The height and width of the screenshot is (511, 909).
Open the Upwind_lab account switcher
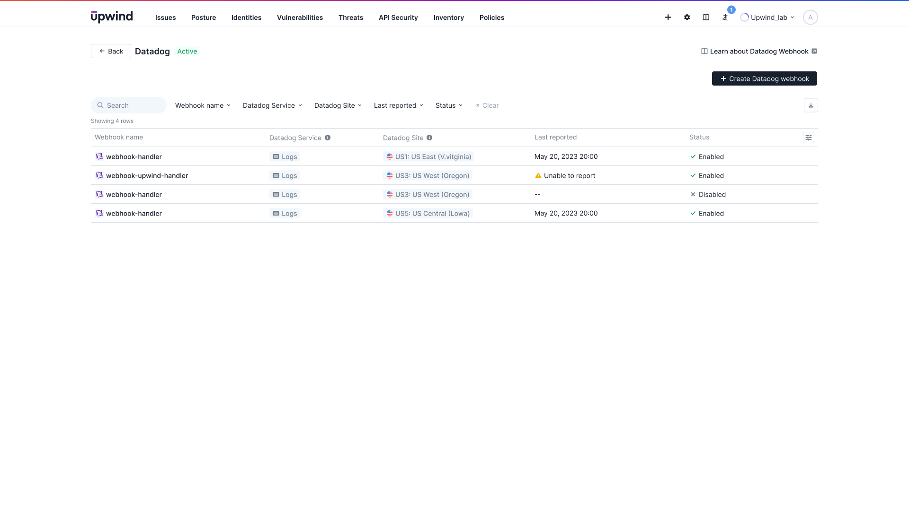(x=767, y=17)
